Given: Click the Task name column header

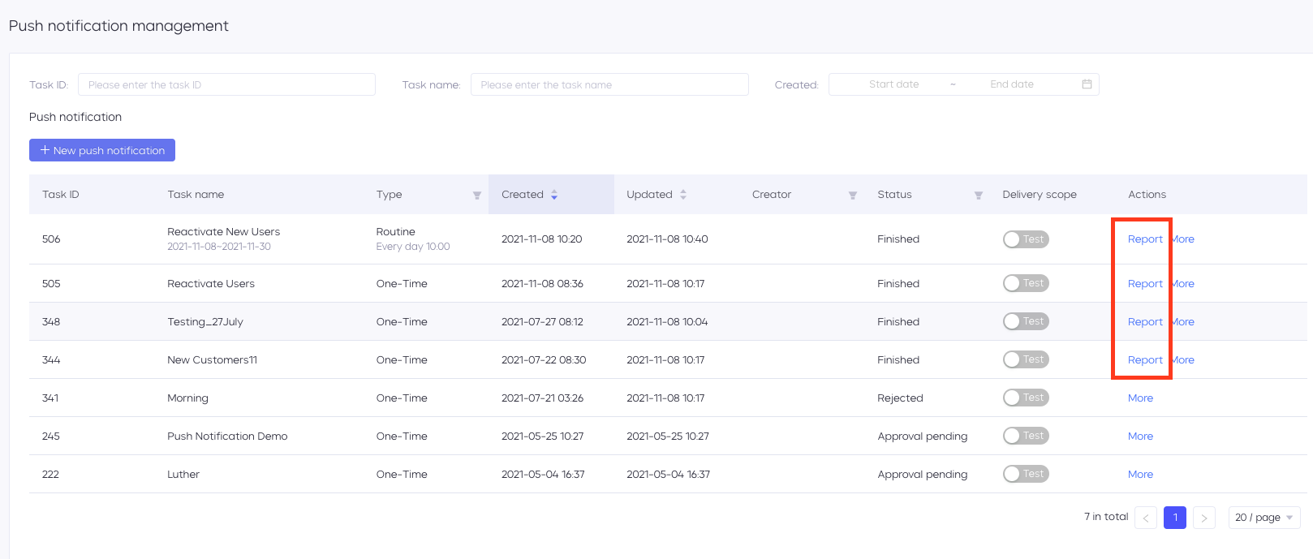Looking at the screenshot, I should click(196, 195).
